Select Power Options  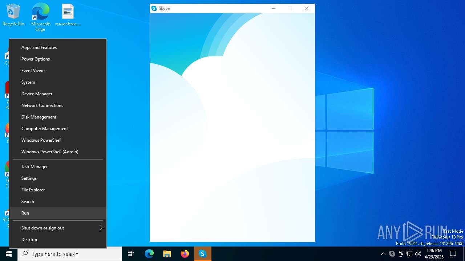pyautogui.click(x=58, y=59)
